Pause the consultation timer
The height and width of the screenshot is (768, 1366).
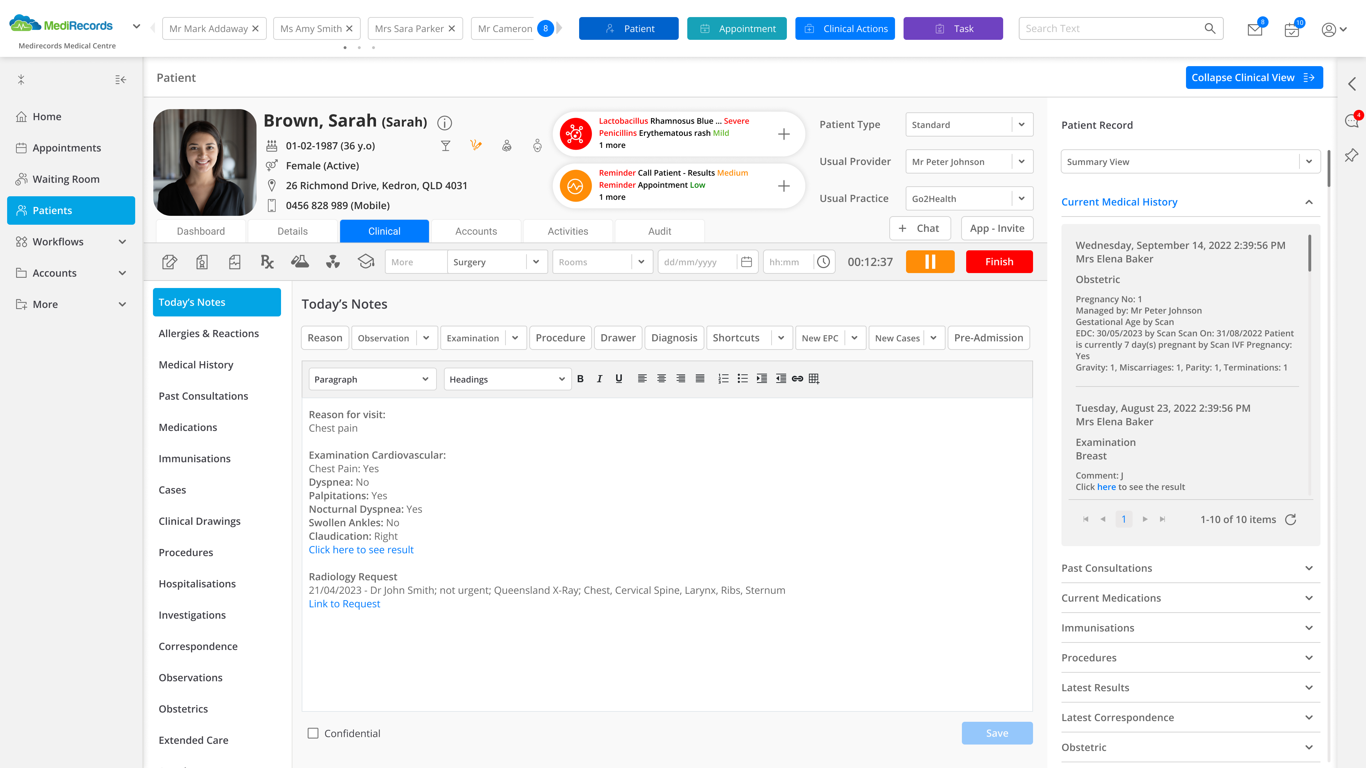(930, 262)
